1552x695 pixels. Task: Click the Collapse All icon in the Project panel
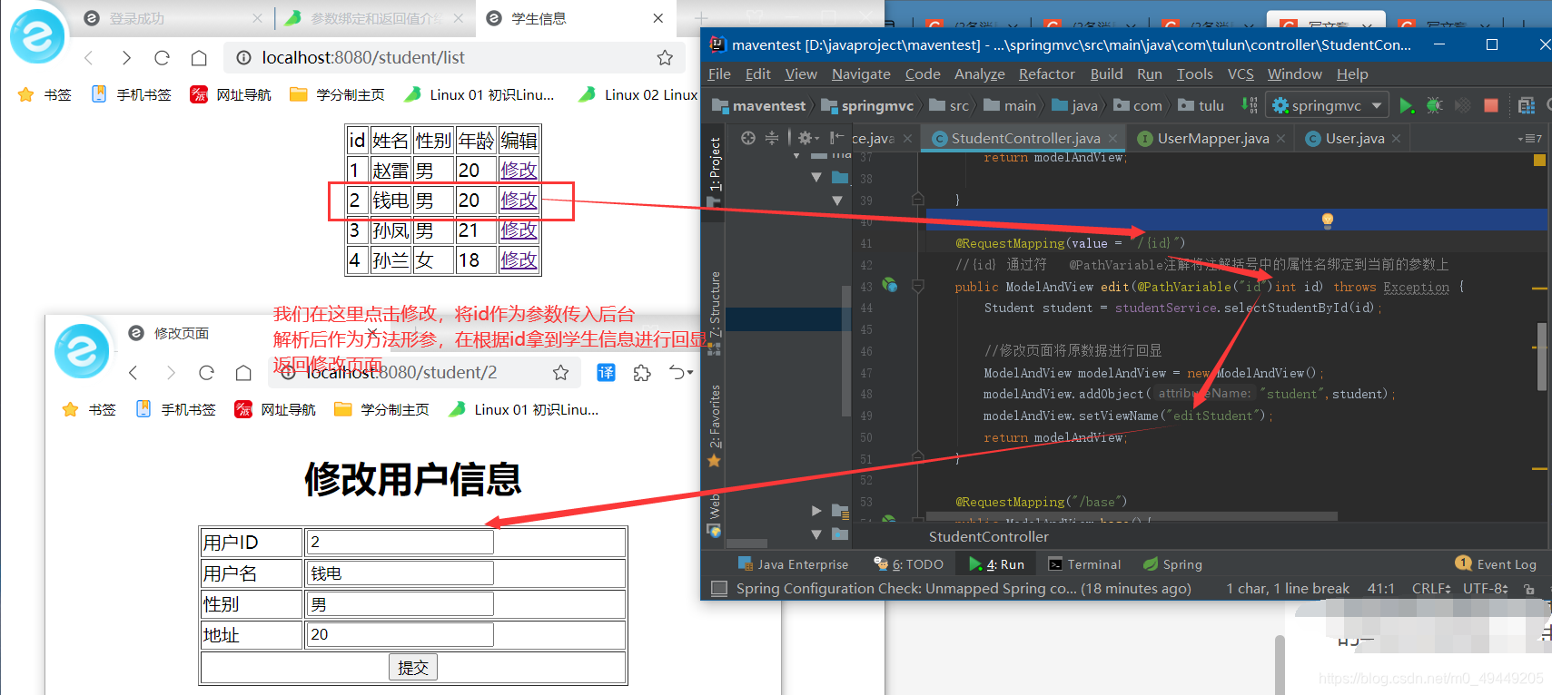coord(772,138)
